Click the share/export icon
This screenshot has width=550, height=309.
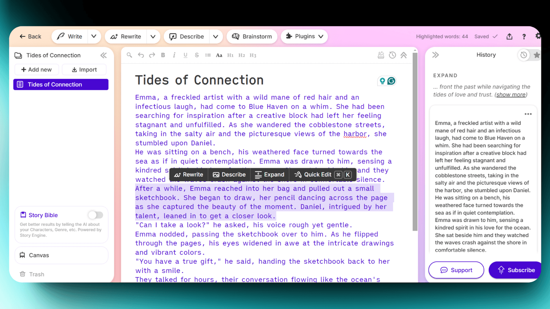coord(509,36)
